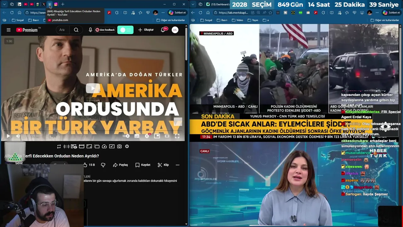
Task: Click the right browser address bar URL
Action: pyautogui.click(x=233, y=13)
